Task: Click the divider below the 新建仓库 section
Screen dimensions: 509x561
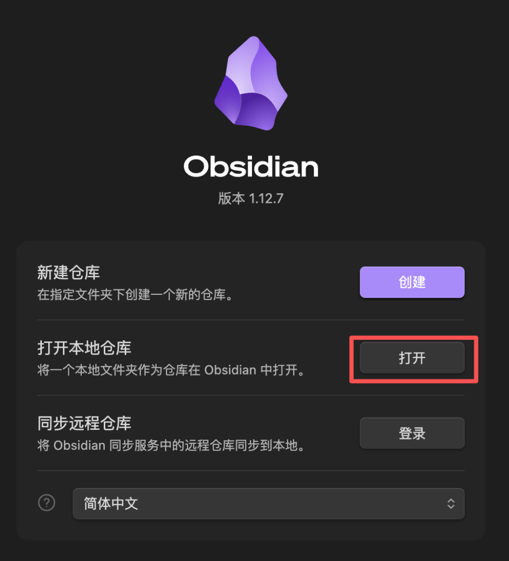Action: (x=251, y=319)
